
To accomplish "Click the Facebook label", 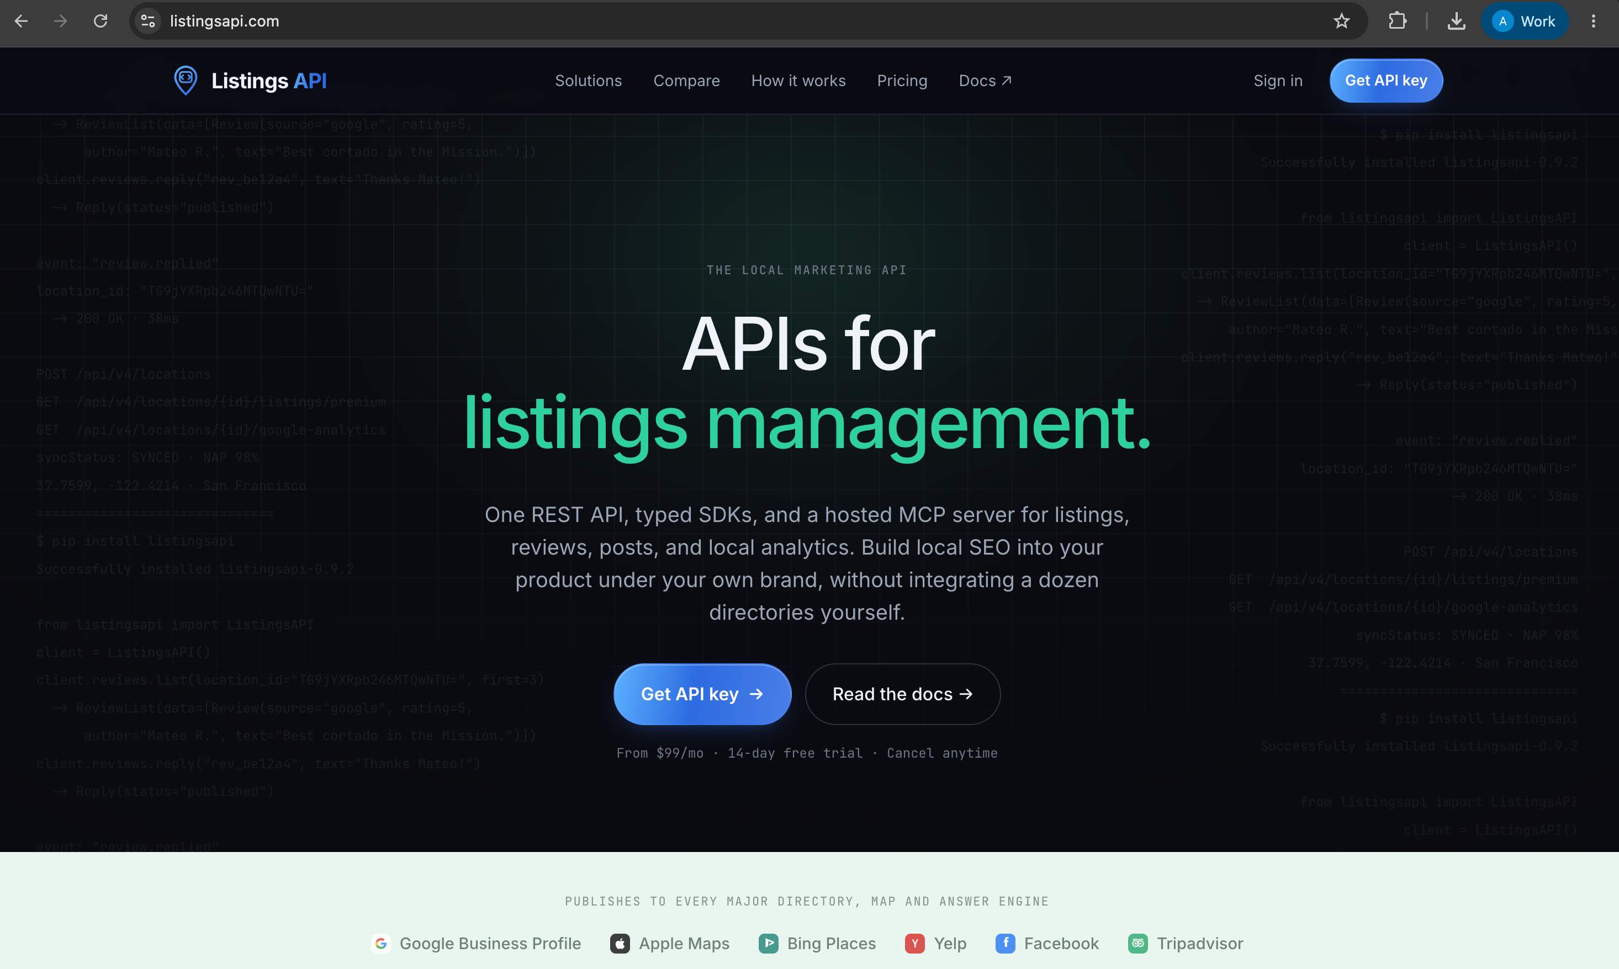I will (x=1061, y=943).
